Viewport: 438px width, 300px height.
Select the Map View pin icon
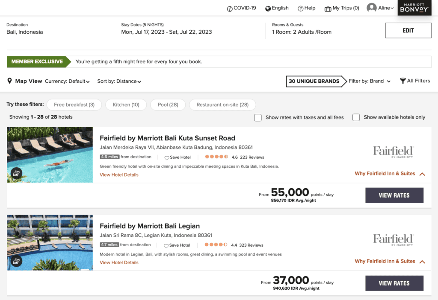[9, 81]
